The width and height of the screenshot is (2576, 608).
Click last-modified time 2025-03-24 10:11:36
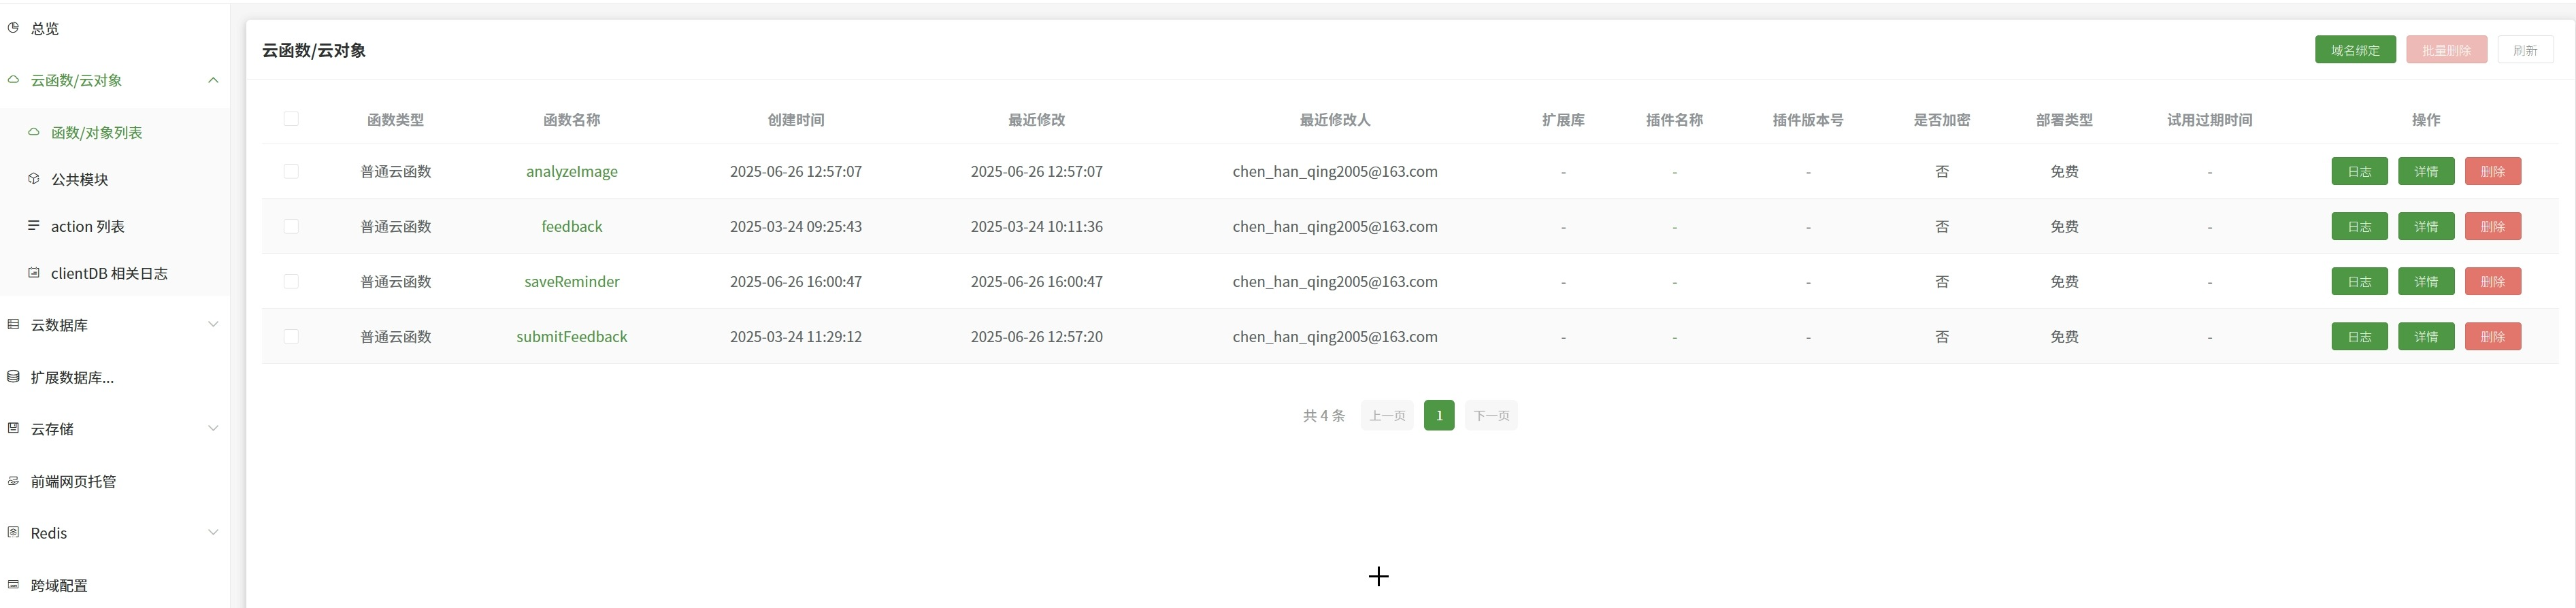[1037, 226]
